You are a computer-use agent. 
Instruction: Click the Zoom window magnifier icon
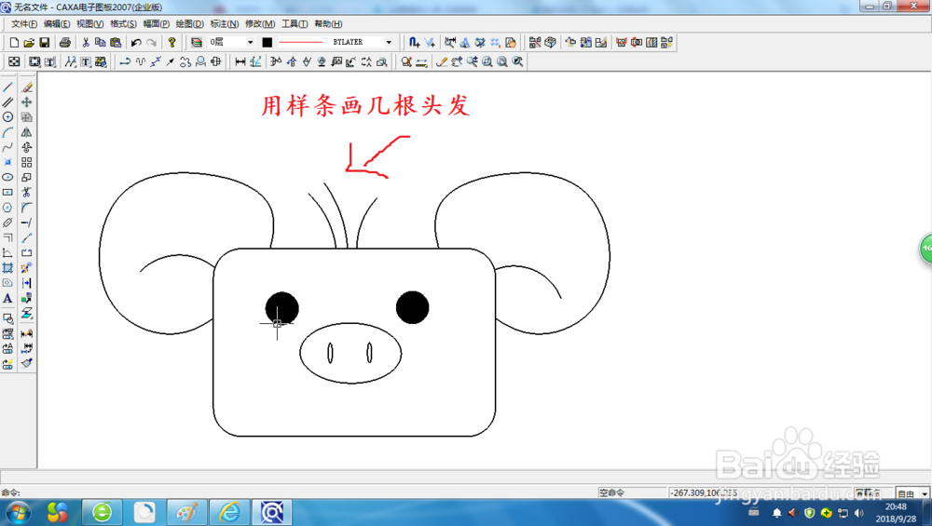487,61
